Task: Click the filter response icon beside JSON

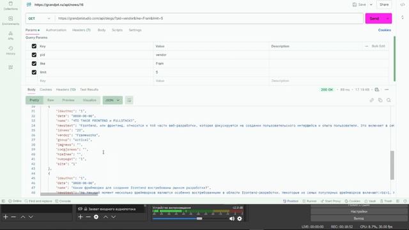Action: click(x=129, y=100)
